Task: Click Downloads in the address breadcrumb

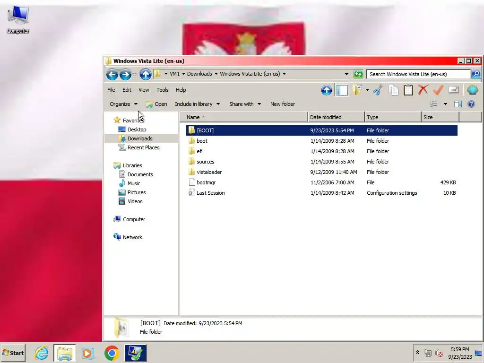Action: 199,74
